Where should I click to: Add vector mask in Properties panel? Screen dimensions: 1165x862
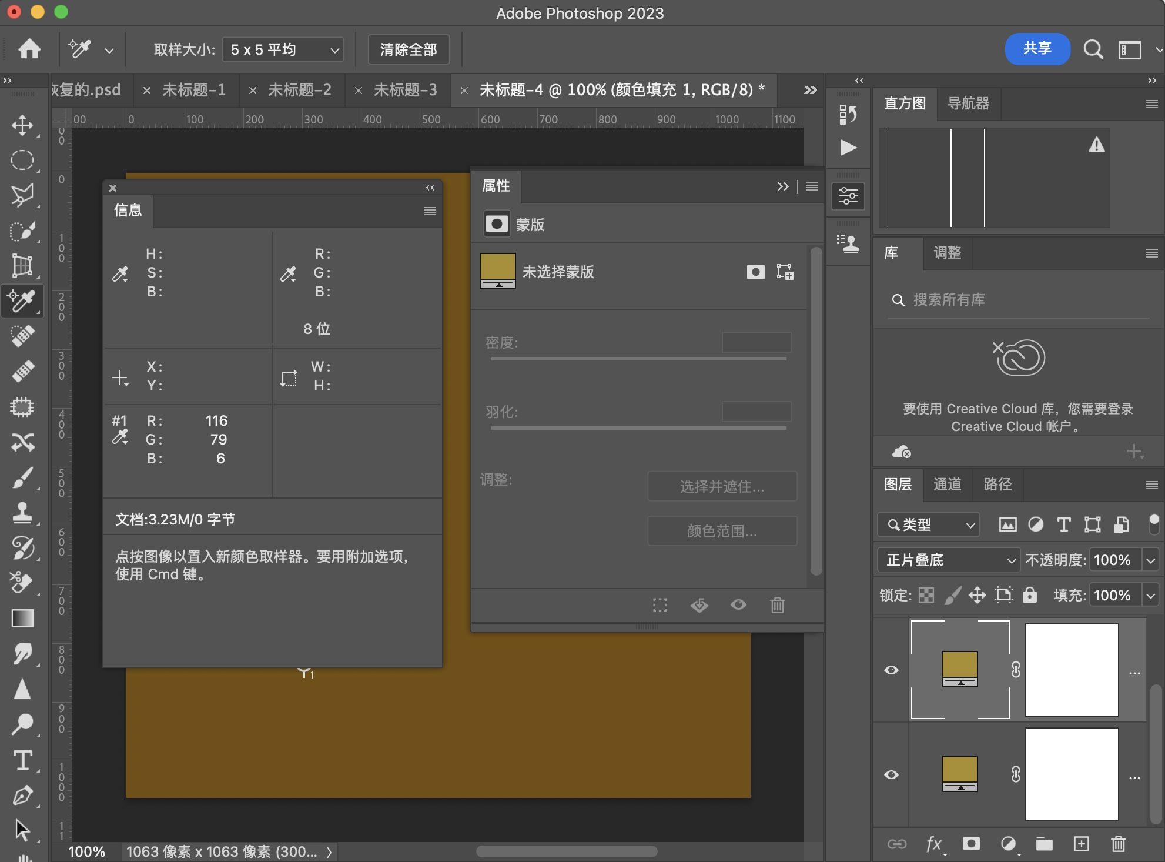[x=785, y=272]
